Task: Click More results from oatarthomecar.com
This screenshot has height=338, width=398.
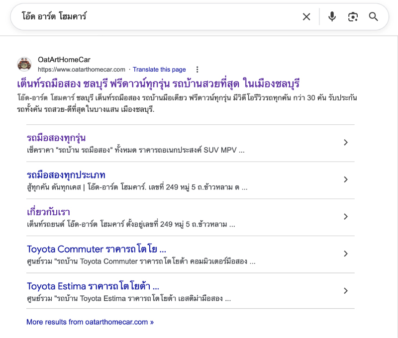Action: pos(90,322)
